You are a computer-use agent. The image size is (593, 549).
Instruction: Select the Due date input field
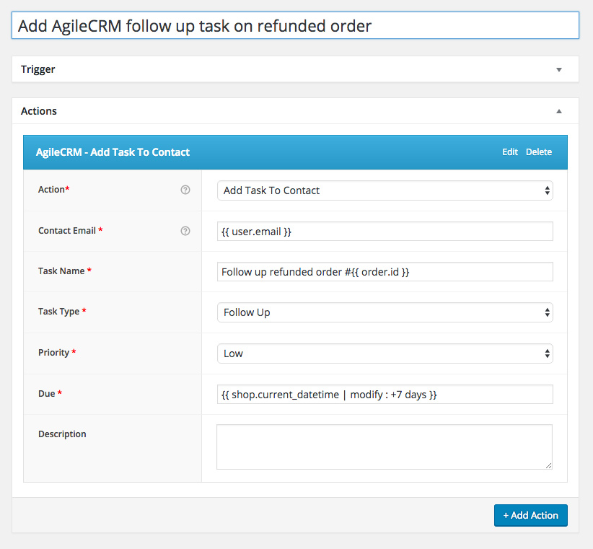[x=385, y=395]
